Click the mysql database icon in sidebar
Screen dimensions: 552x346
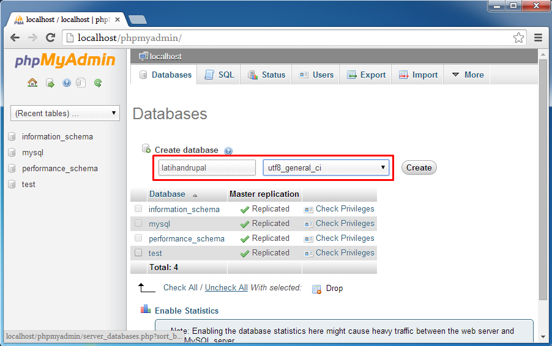(x=12, y=153)
